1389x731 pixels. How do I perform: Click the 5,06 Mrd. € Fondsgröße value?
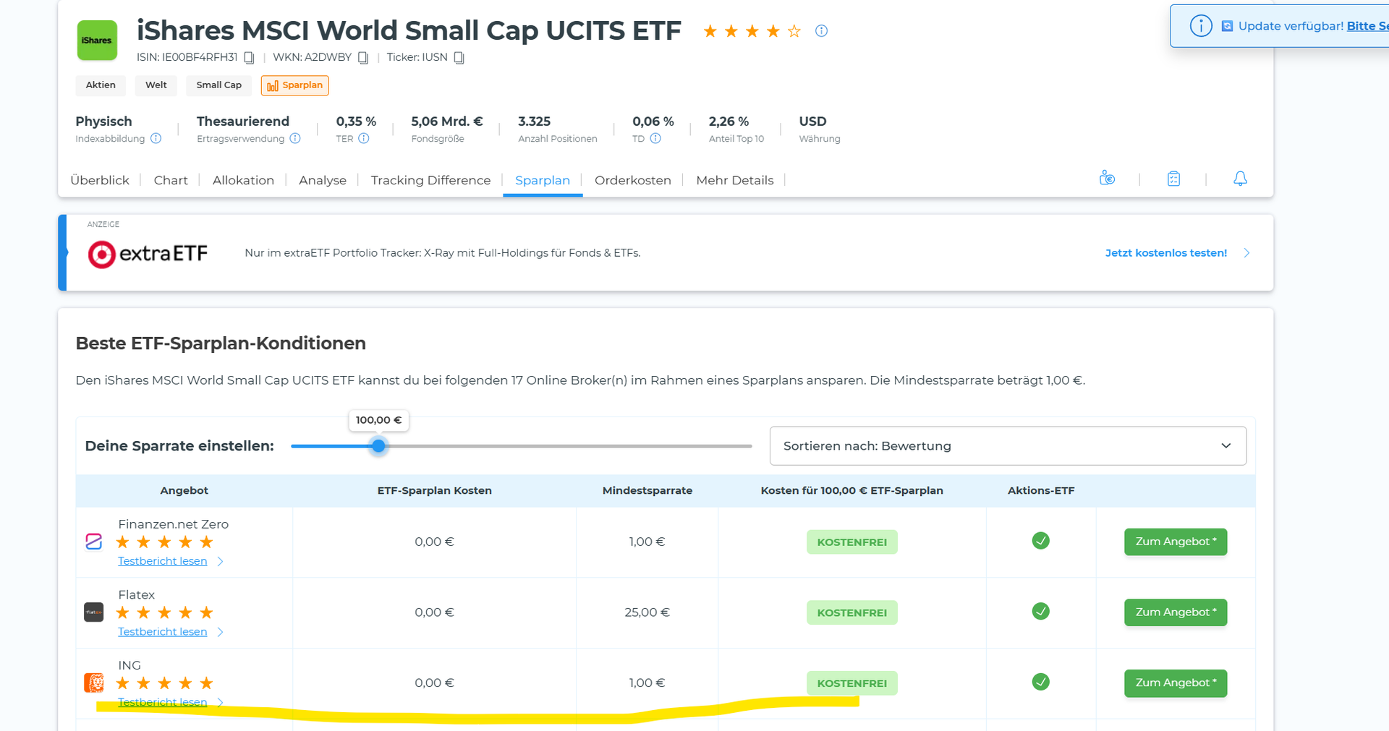(447, 121)
